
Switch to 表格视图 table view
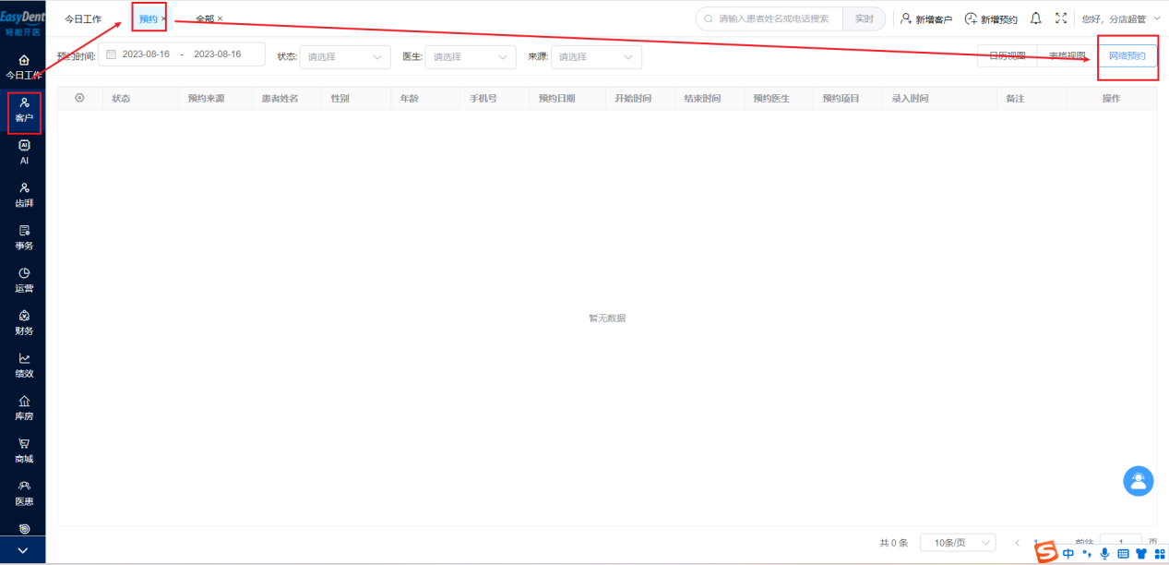(x=1067, y=55)
